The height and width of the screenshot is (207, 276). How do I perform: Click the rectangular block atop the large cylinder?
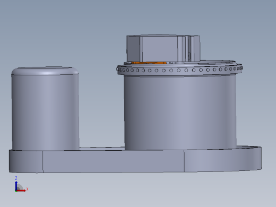pyautogui.click(x=163, y=48)
